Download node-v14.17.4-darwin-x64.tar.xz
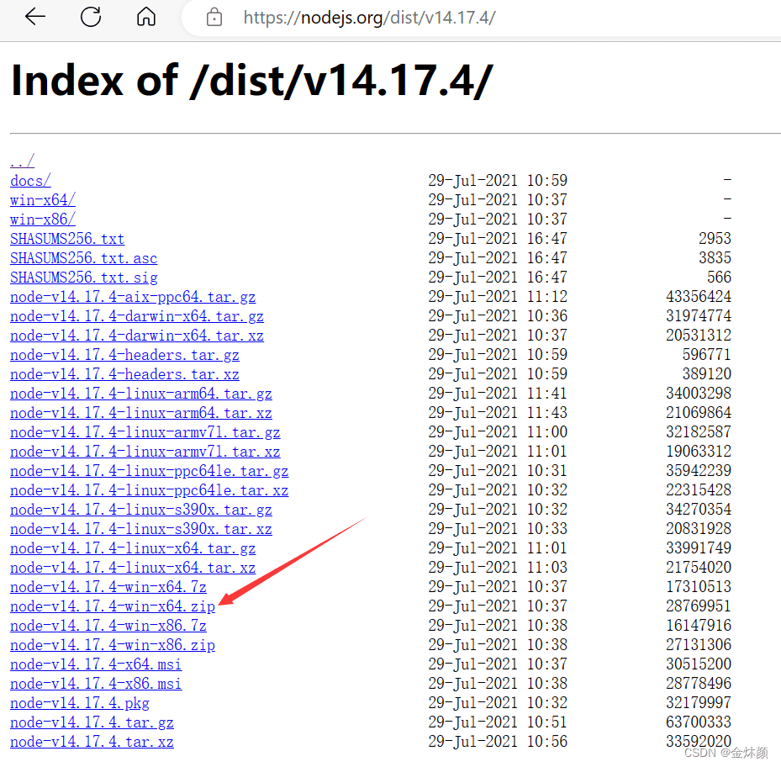Viewport: 781px width, 767px height. click(137, 336)
